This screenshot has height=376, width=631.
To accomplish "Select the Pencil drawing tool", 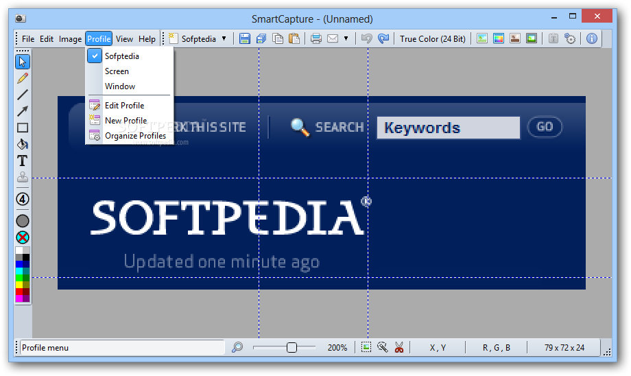I will point(23,78).
